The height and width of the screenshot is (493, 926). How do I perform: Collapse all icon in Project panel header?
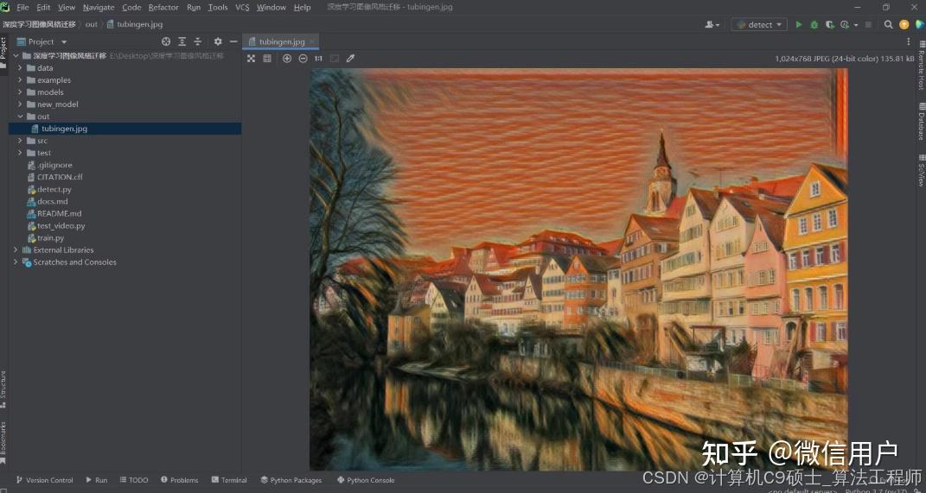[198, 41]
